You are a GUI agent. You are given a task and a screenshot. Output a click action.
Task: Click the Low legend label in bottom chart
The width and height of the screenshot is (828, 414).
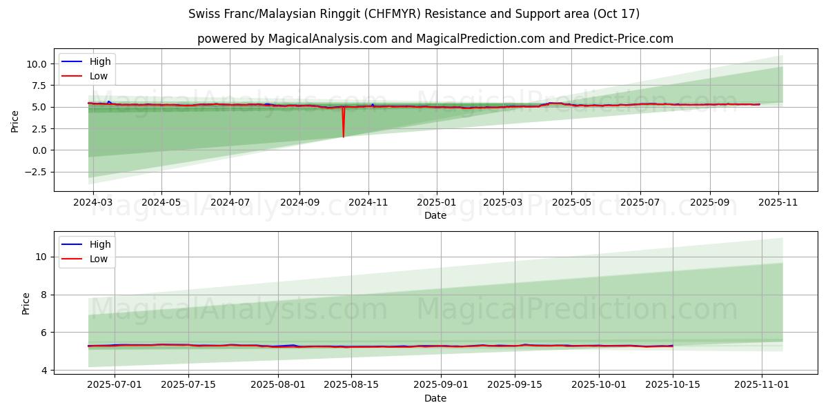(x=99, y=259)
